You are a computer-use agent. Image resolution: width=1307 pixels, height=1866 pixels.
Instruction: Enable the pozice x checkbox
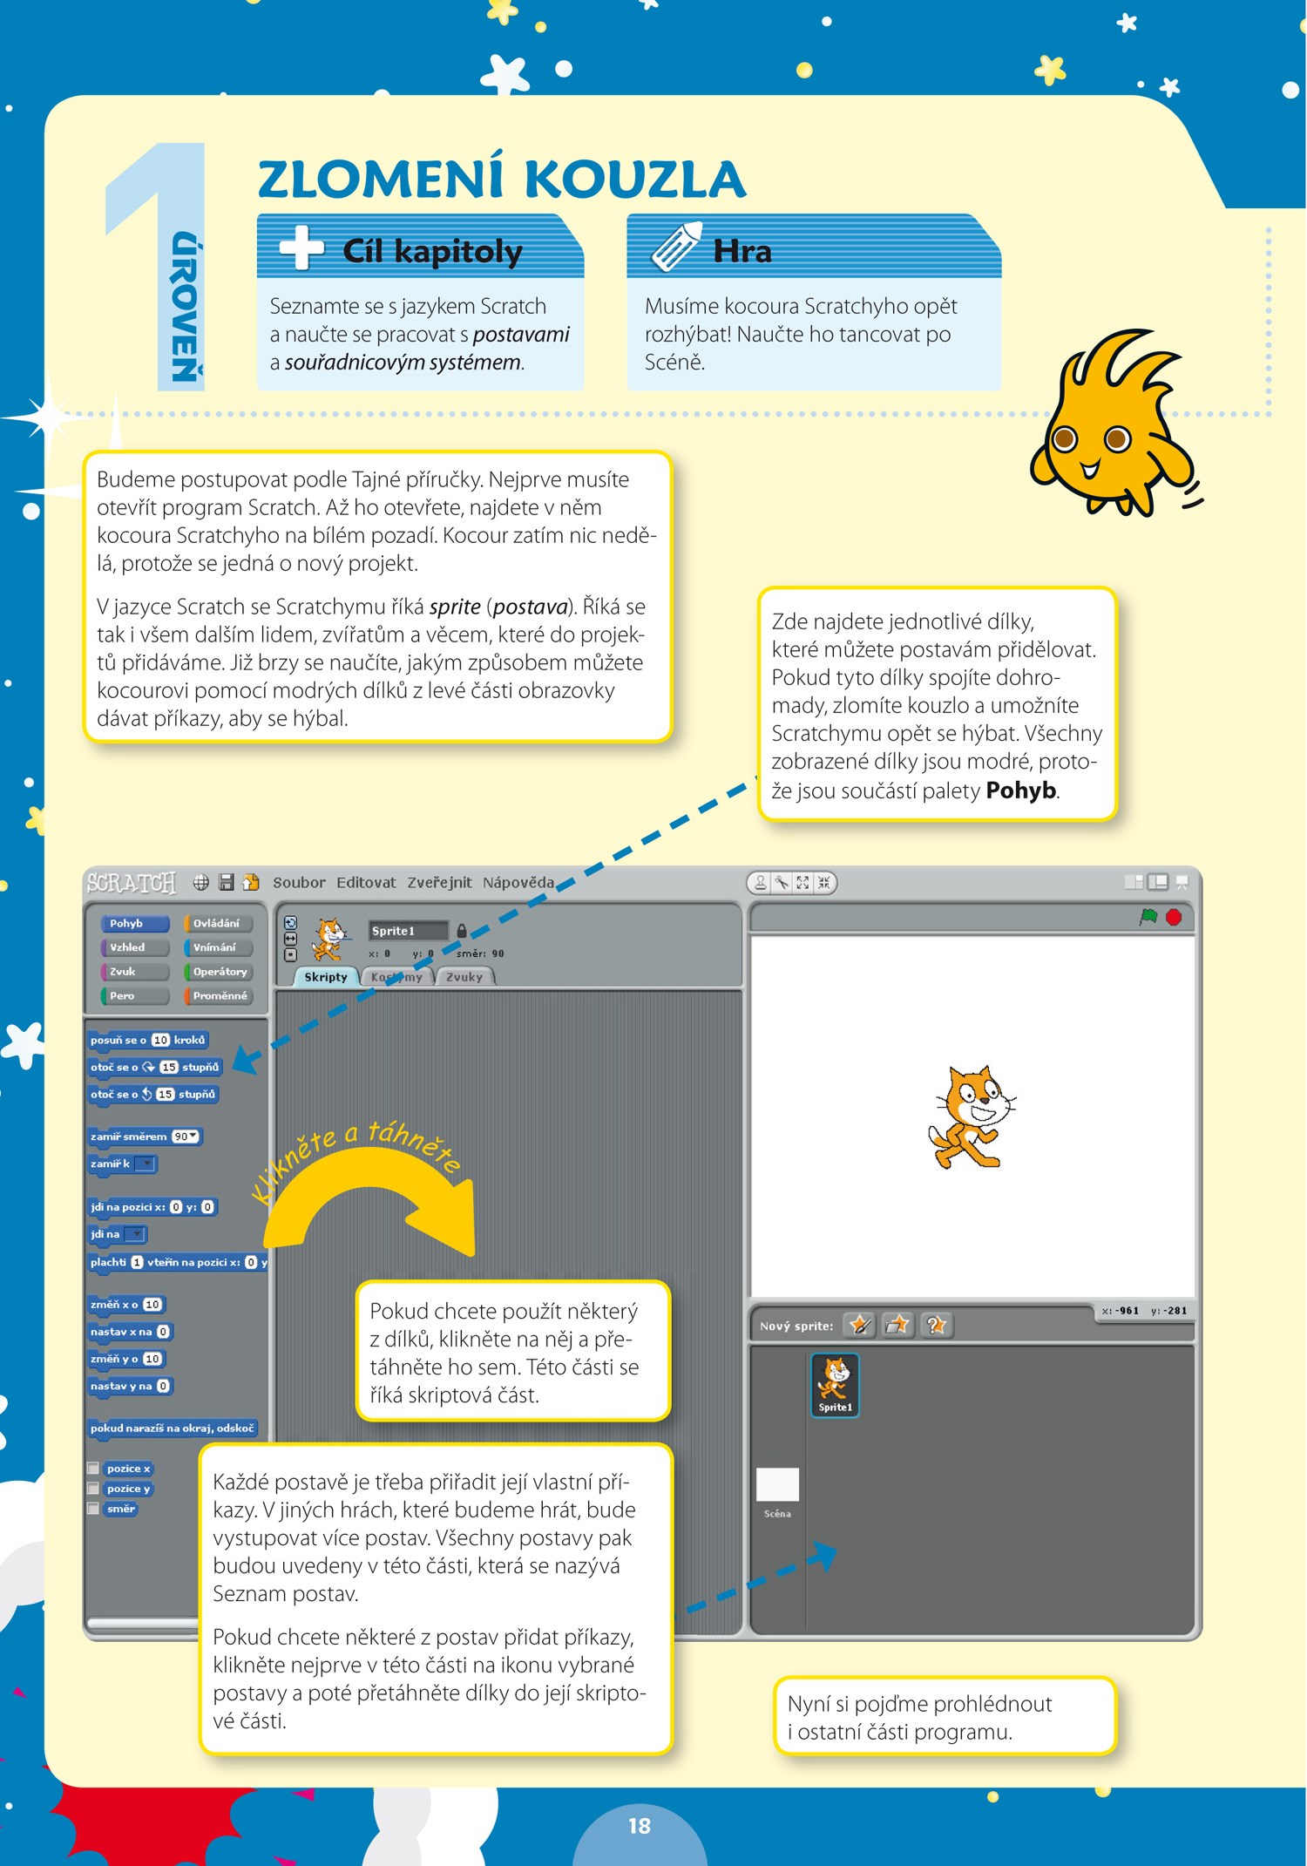pos(93,1469)
